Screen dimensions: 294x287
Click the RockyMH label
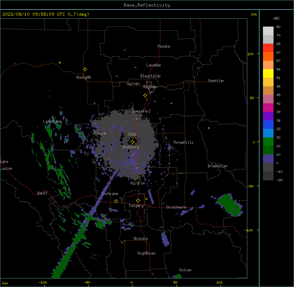(84, 77)
